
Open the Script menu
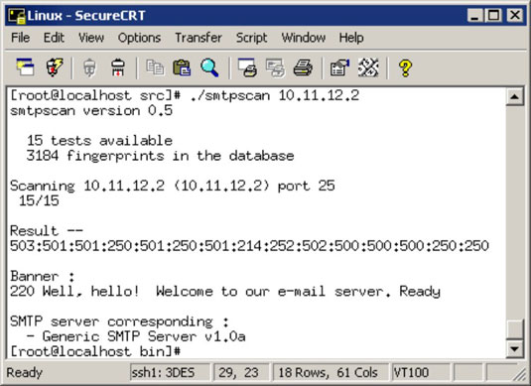[252, 38]
